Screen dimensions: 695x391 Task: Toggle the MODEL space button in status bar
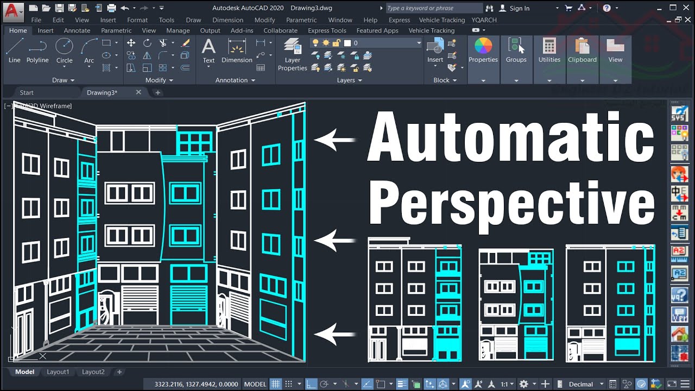(x=255, y=384)
